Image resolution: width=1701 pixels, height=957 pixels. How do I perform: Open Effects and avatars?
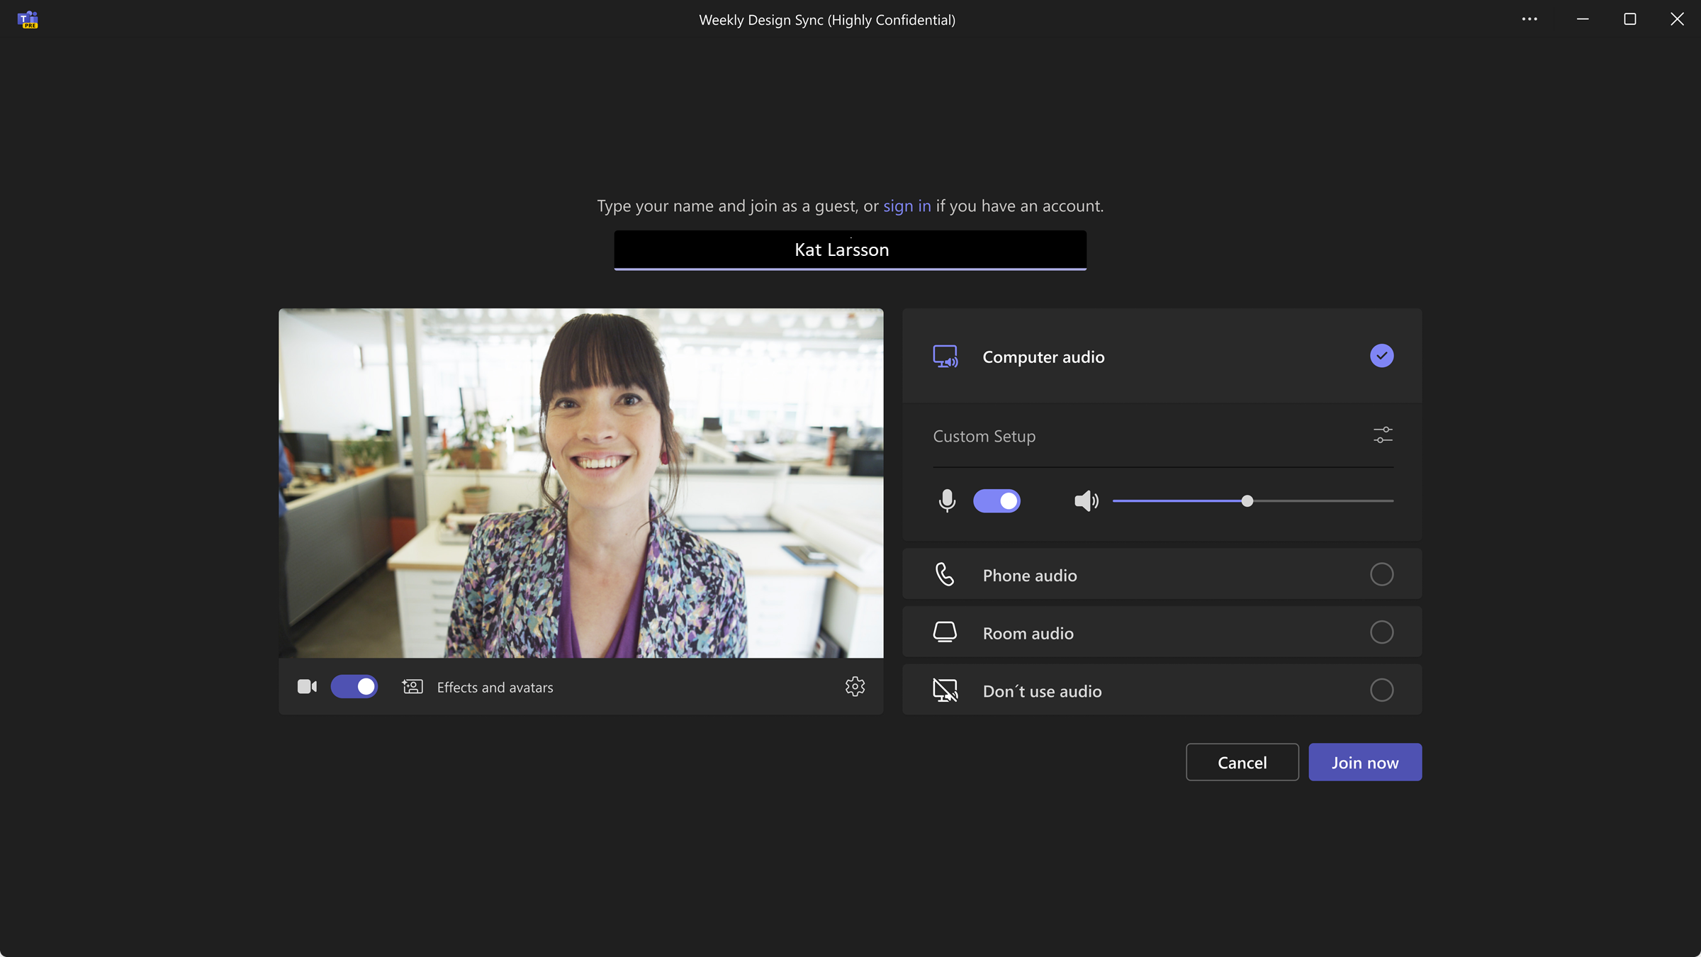pos(495,687)
